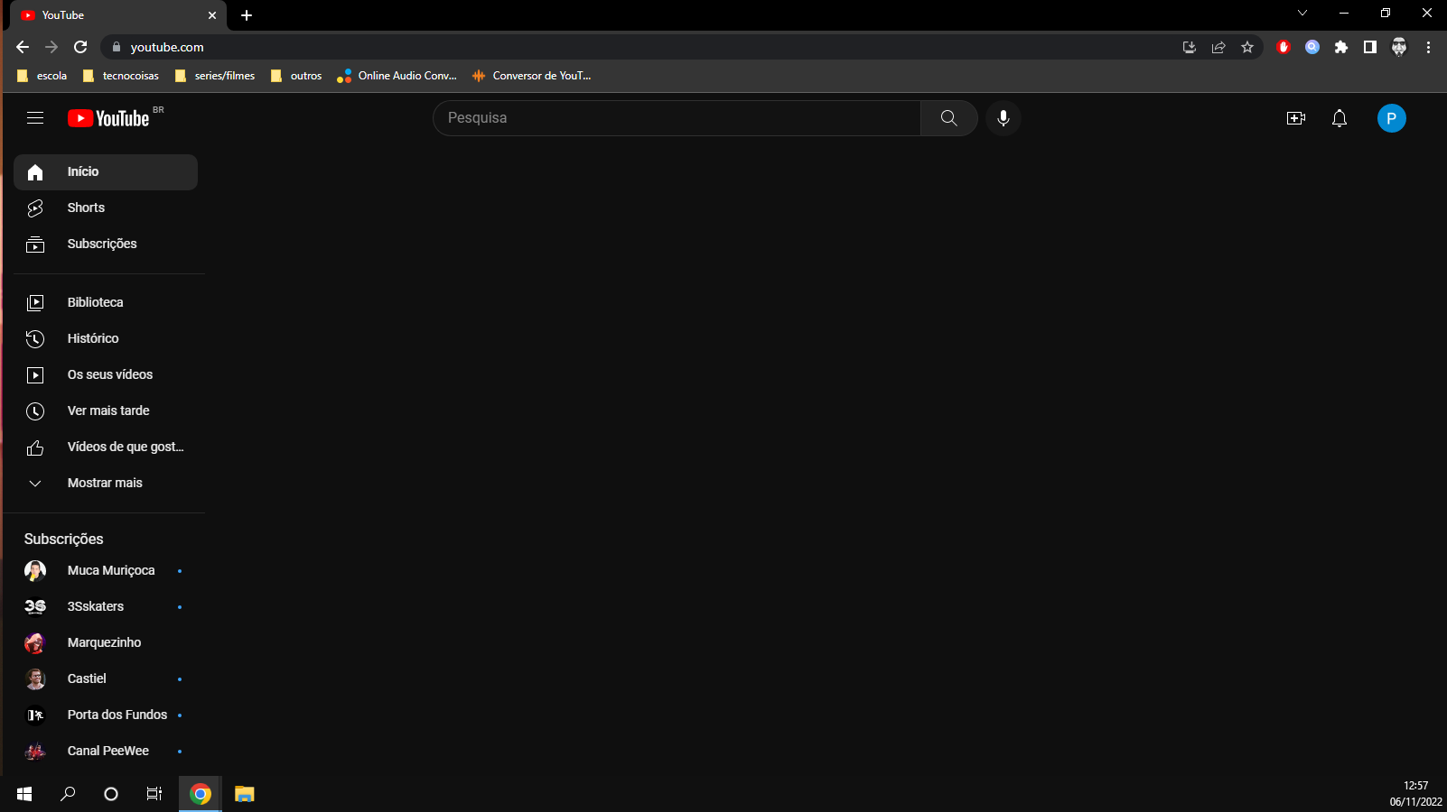Click the Muca Muriçoca channel avatar
Screen dimensions: 1447x812
click(35, 571)
